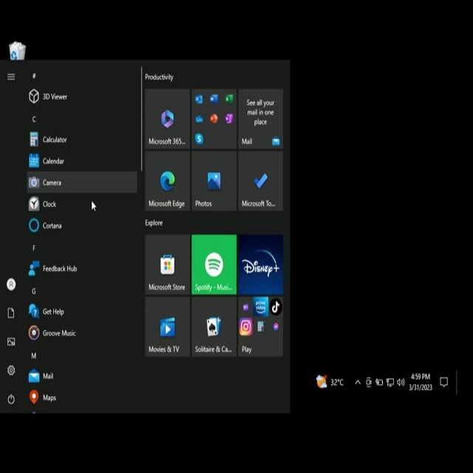This screenshot has height=473, width=473.
Task: Jump to letter C section header
Action: (x=33, y=119)
